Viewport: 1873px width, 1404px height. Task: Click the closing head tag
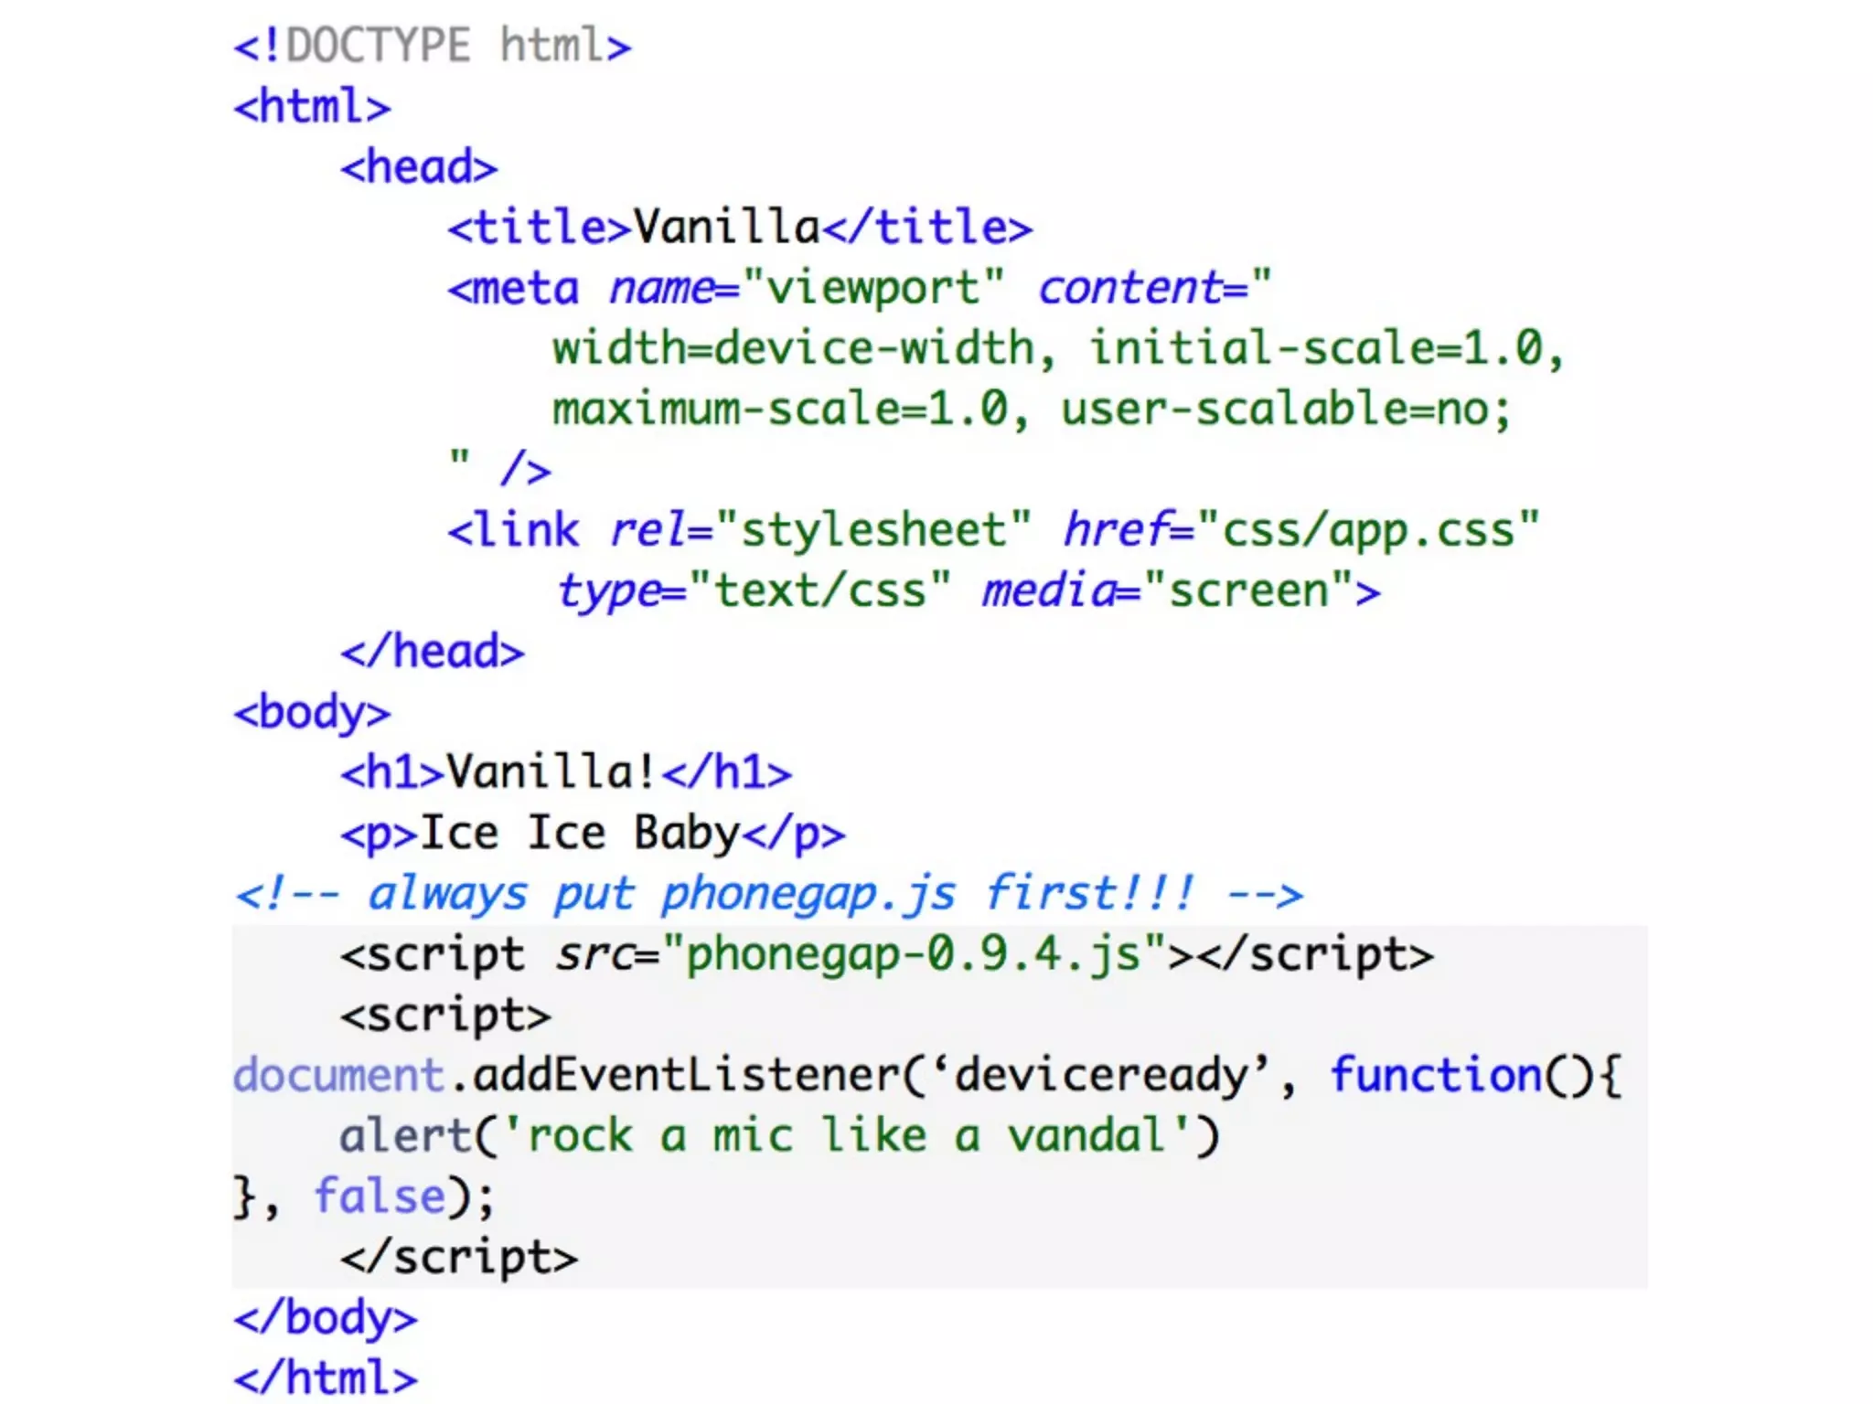[x=433, y=652]
